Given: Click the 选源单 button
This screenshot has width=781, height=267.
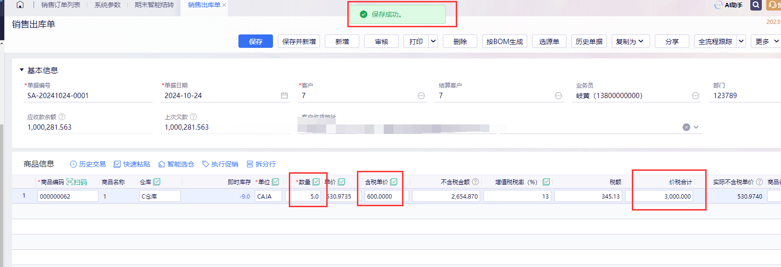Looking at the screenshot, I should pos(549,41).
